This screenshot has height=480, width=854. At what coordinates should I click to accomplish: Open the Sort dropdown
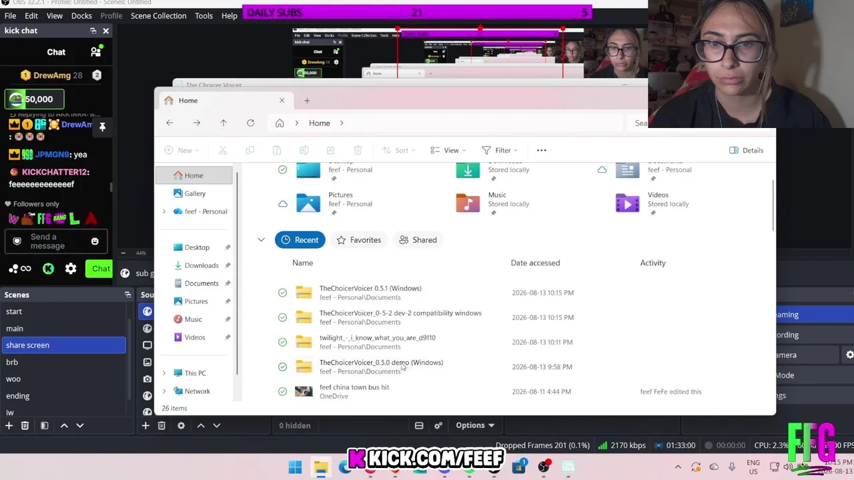tap(399, 150)
